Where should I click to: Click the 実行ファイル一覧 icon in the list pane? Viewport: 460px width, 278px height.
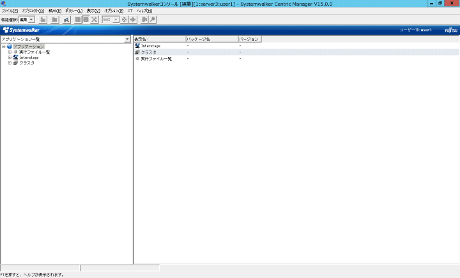coord(137,59)
